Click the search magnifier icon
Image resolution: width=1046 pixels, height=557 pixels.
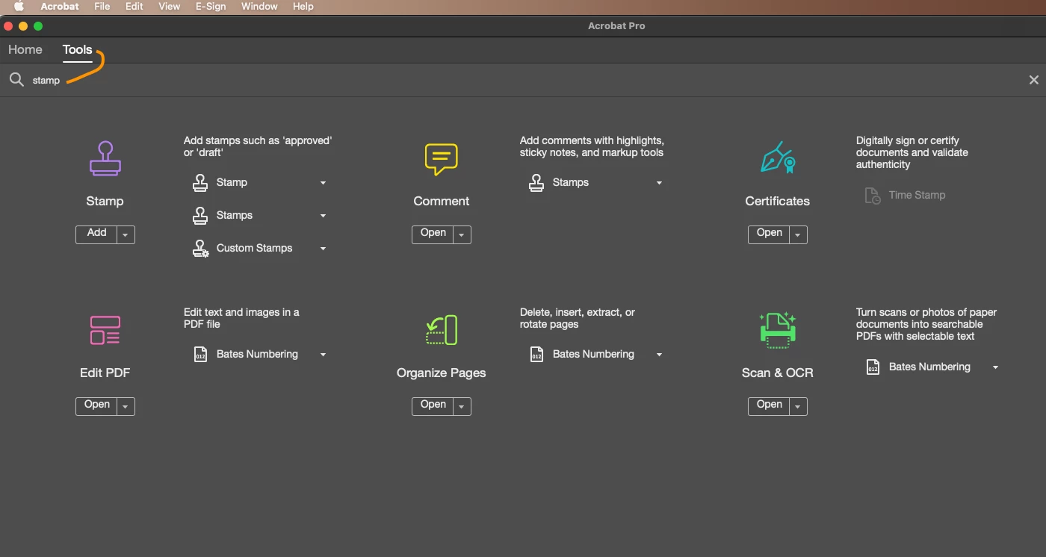pyautogui.click(x=16, y=80)
